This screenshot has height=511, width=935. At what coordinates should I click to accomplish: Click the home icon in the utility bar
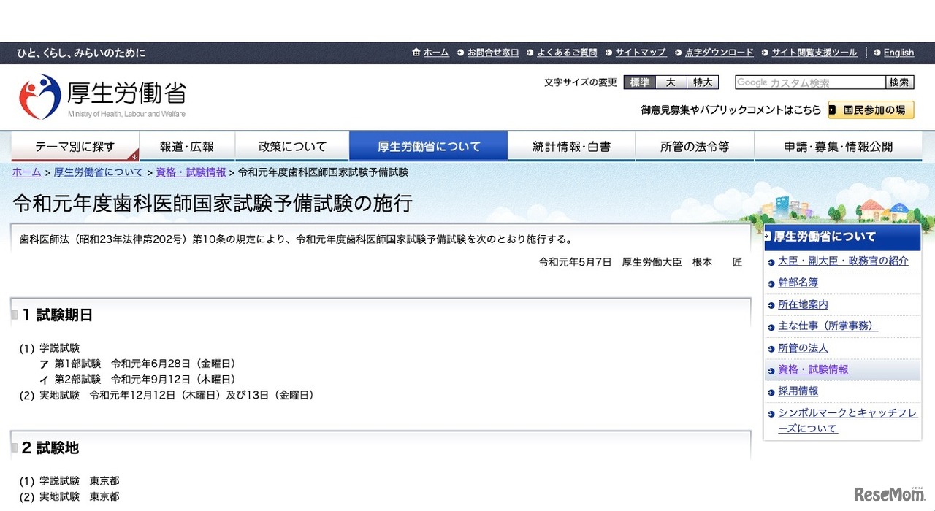[x=416, y=52]
